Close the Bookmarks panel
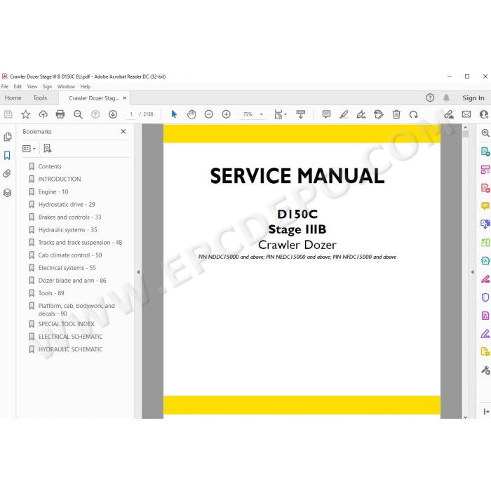 (x=123, y=132)
